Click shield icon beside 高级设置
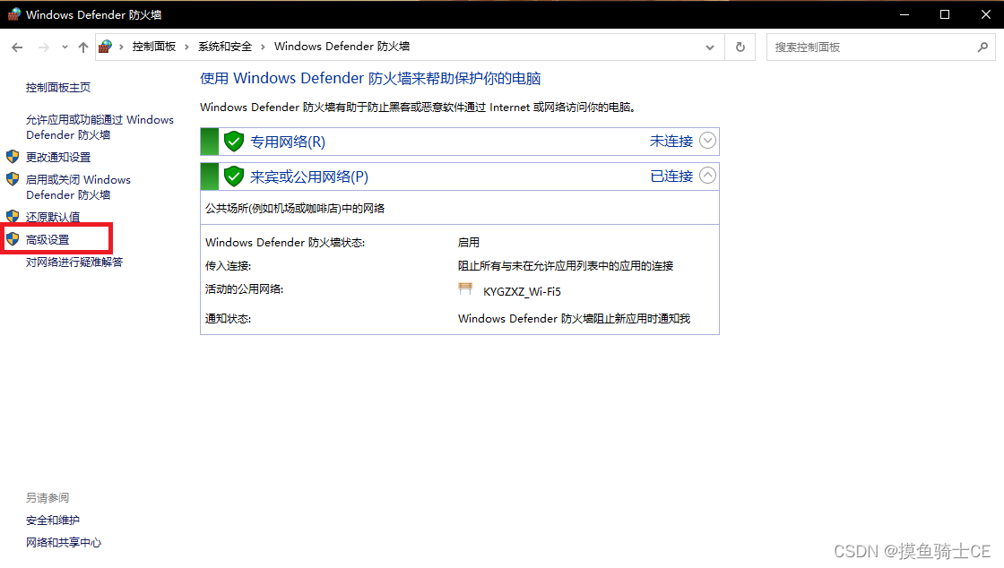Viewport: 1004px width, 568px height. coord(13,239)
